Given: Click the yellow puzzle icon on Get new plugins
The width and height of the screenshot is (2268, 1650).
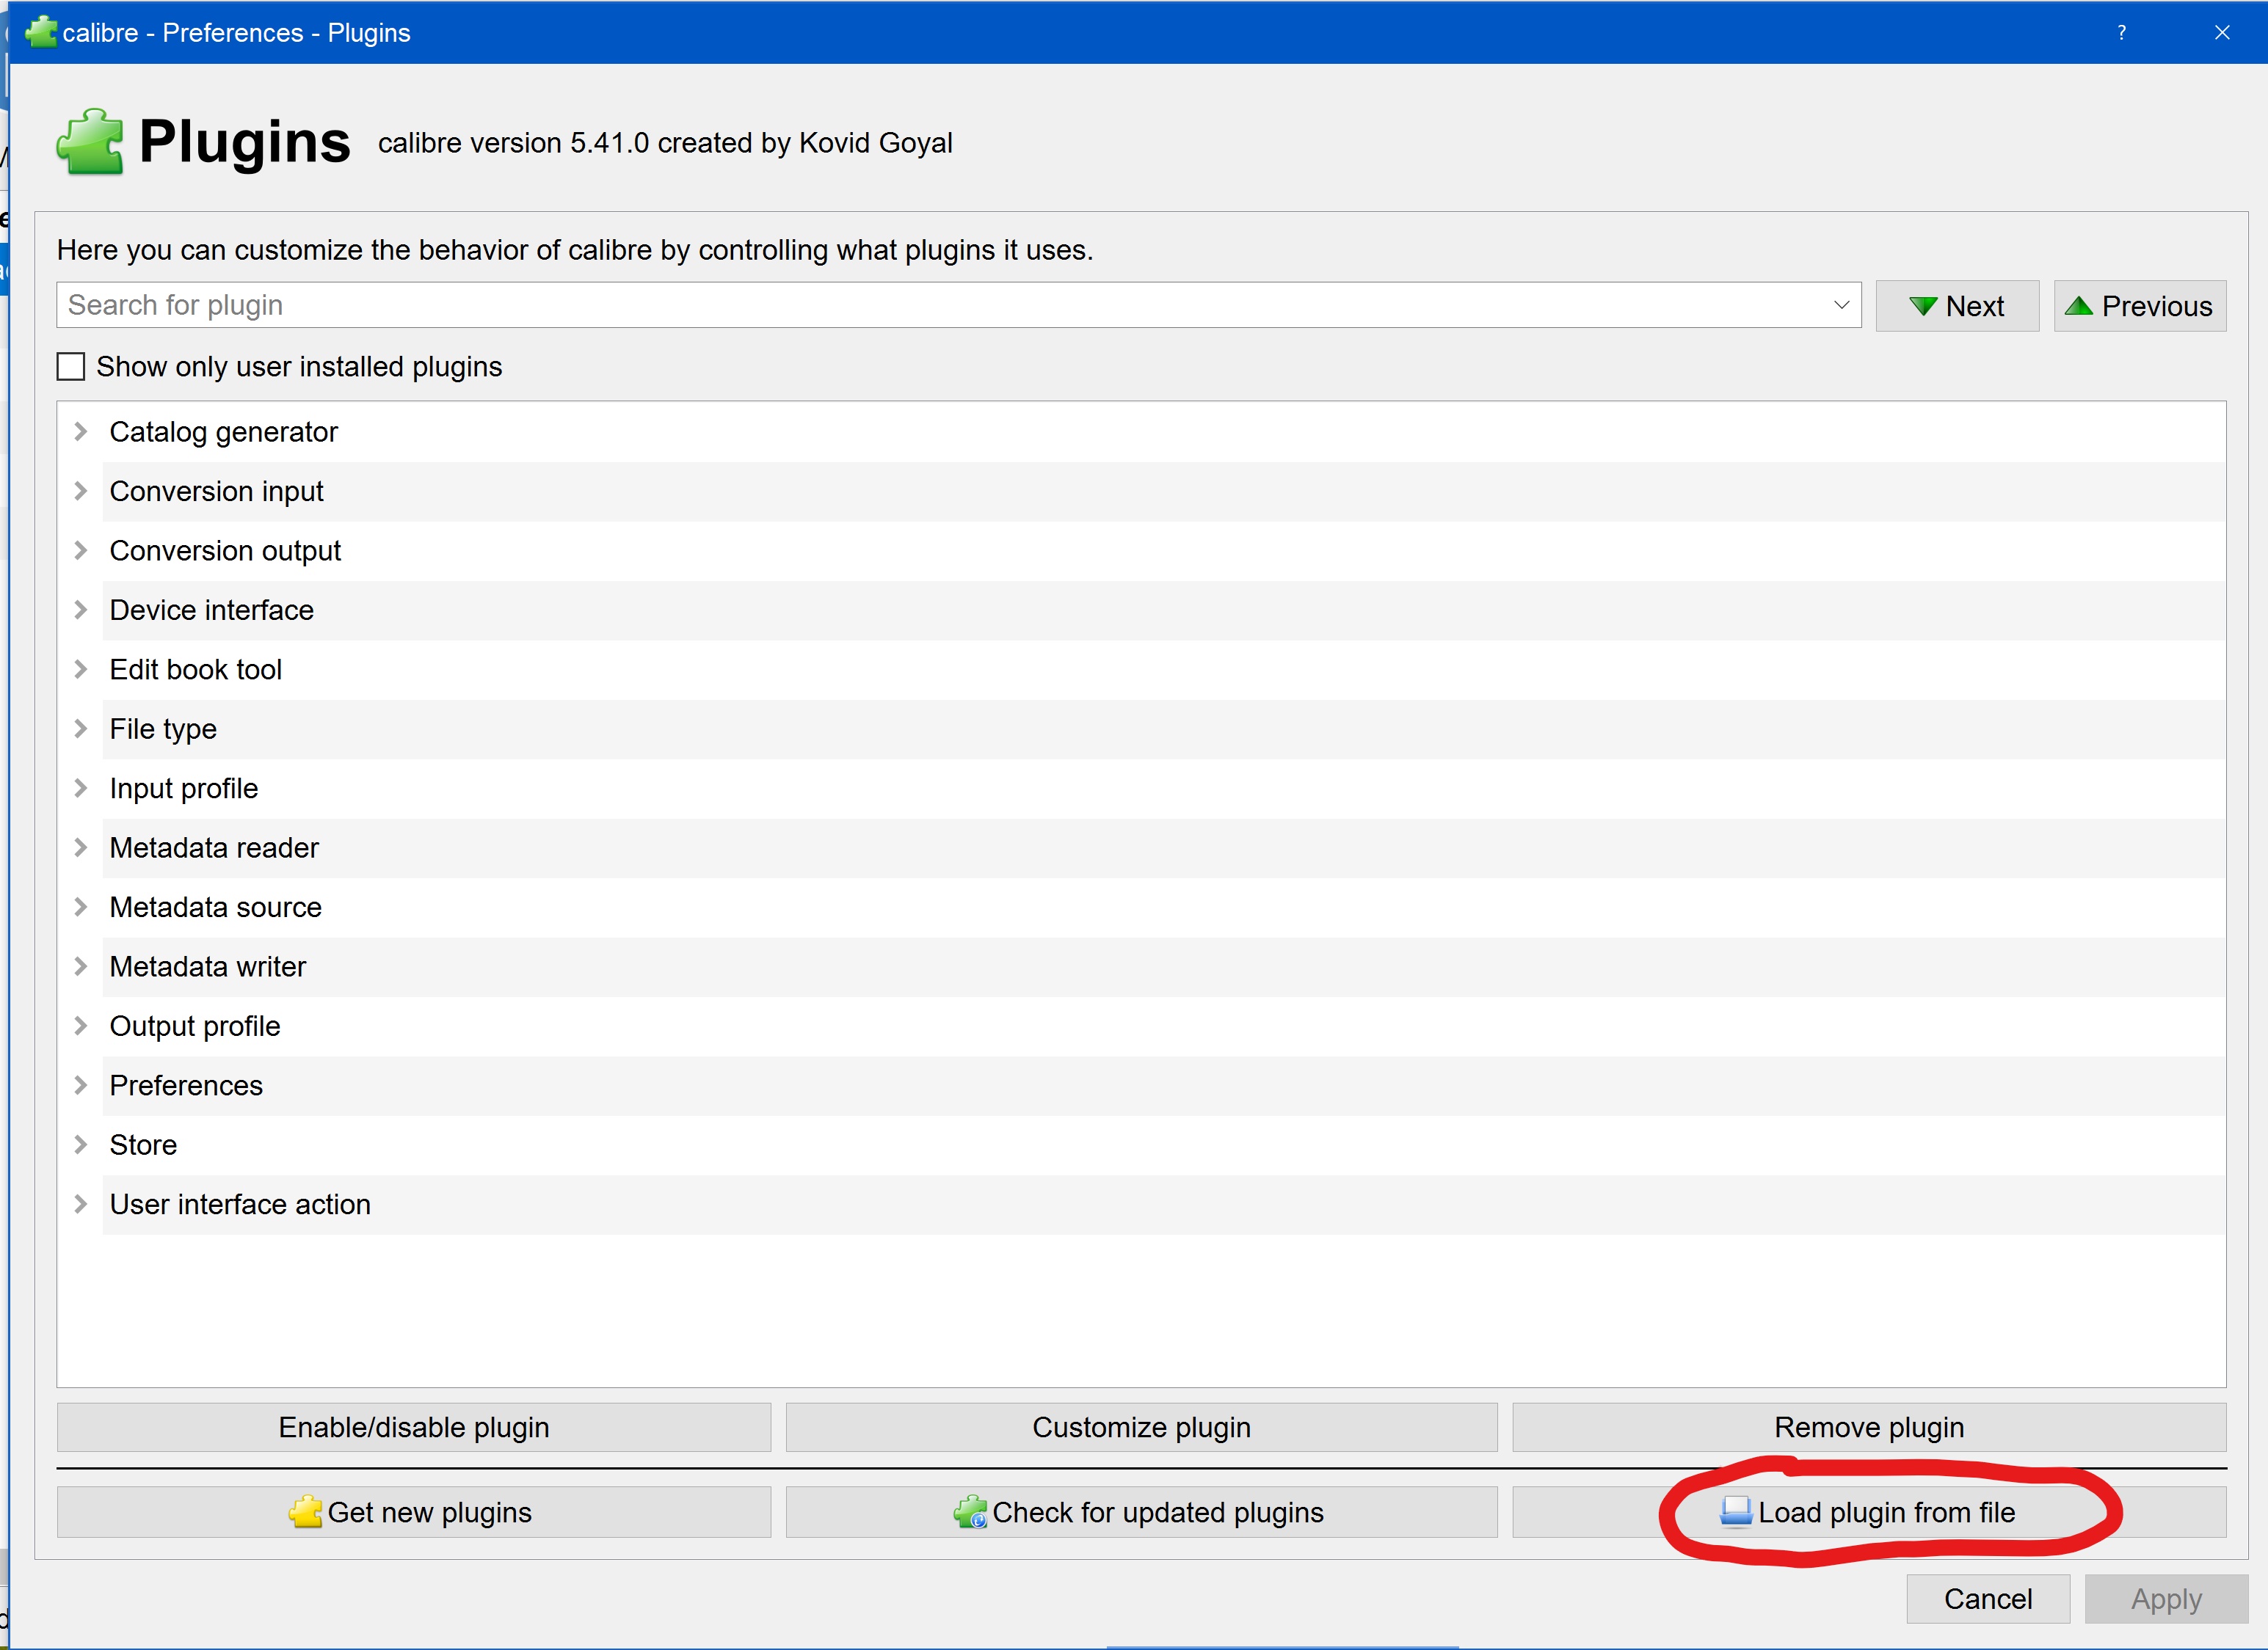Looking at the screenshot, I should click(x=305, y=1512).
